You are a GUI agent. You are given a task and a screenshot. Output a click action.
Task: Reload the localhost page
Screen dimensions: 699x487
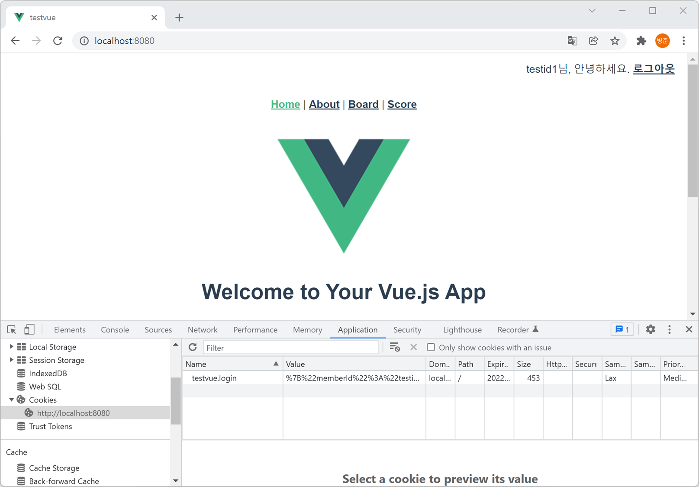coord(58,41)
